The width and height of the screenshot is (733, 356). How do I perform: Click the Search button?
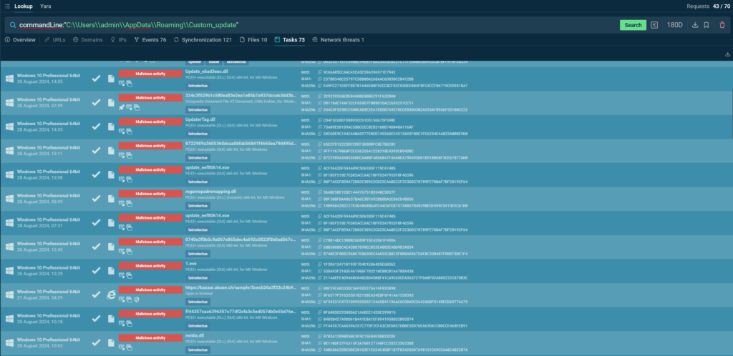pyautogui.click(x=633, y=25)
